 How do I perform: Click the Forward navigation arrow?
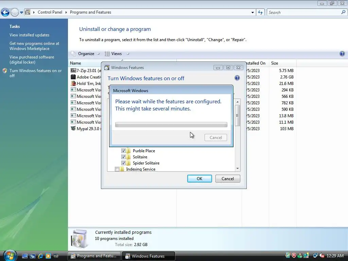click(15, 12)
